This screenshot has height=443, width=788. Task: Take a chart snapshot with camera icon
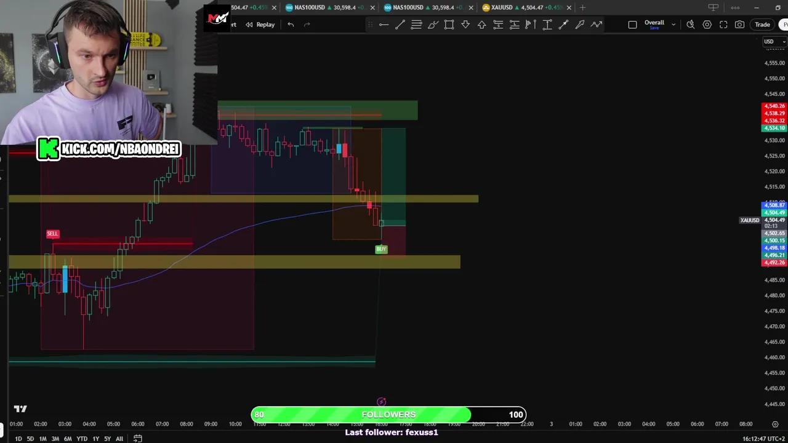(739, 25)
